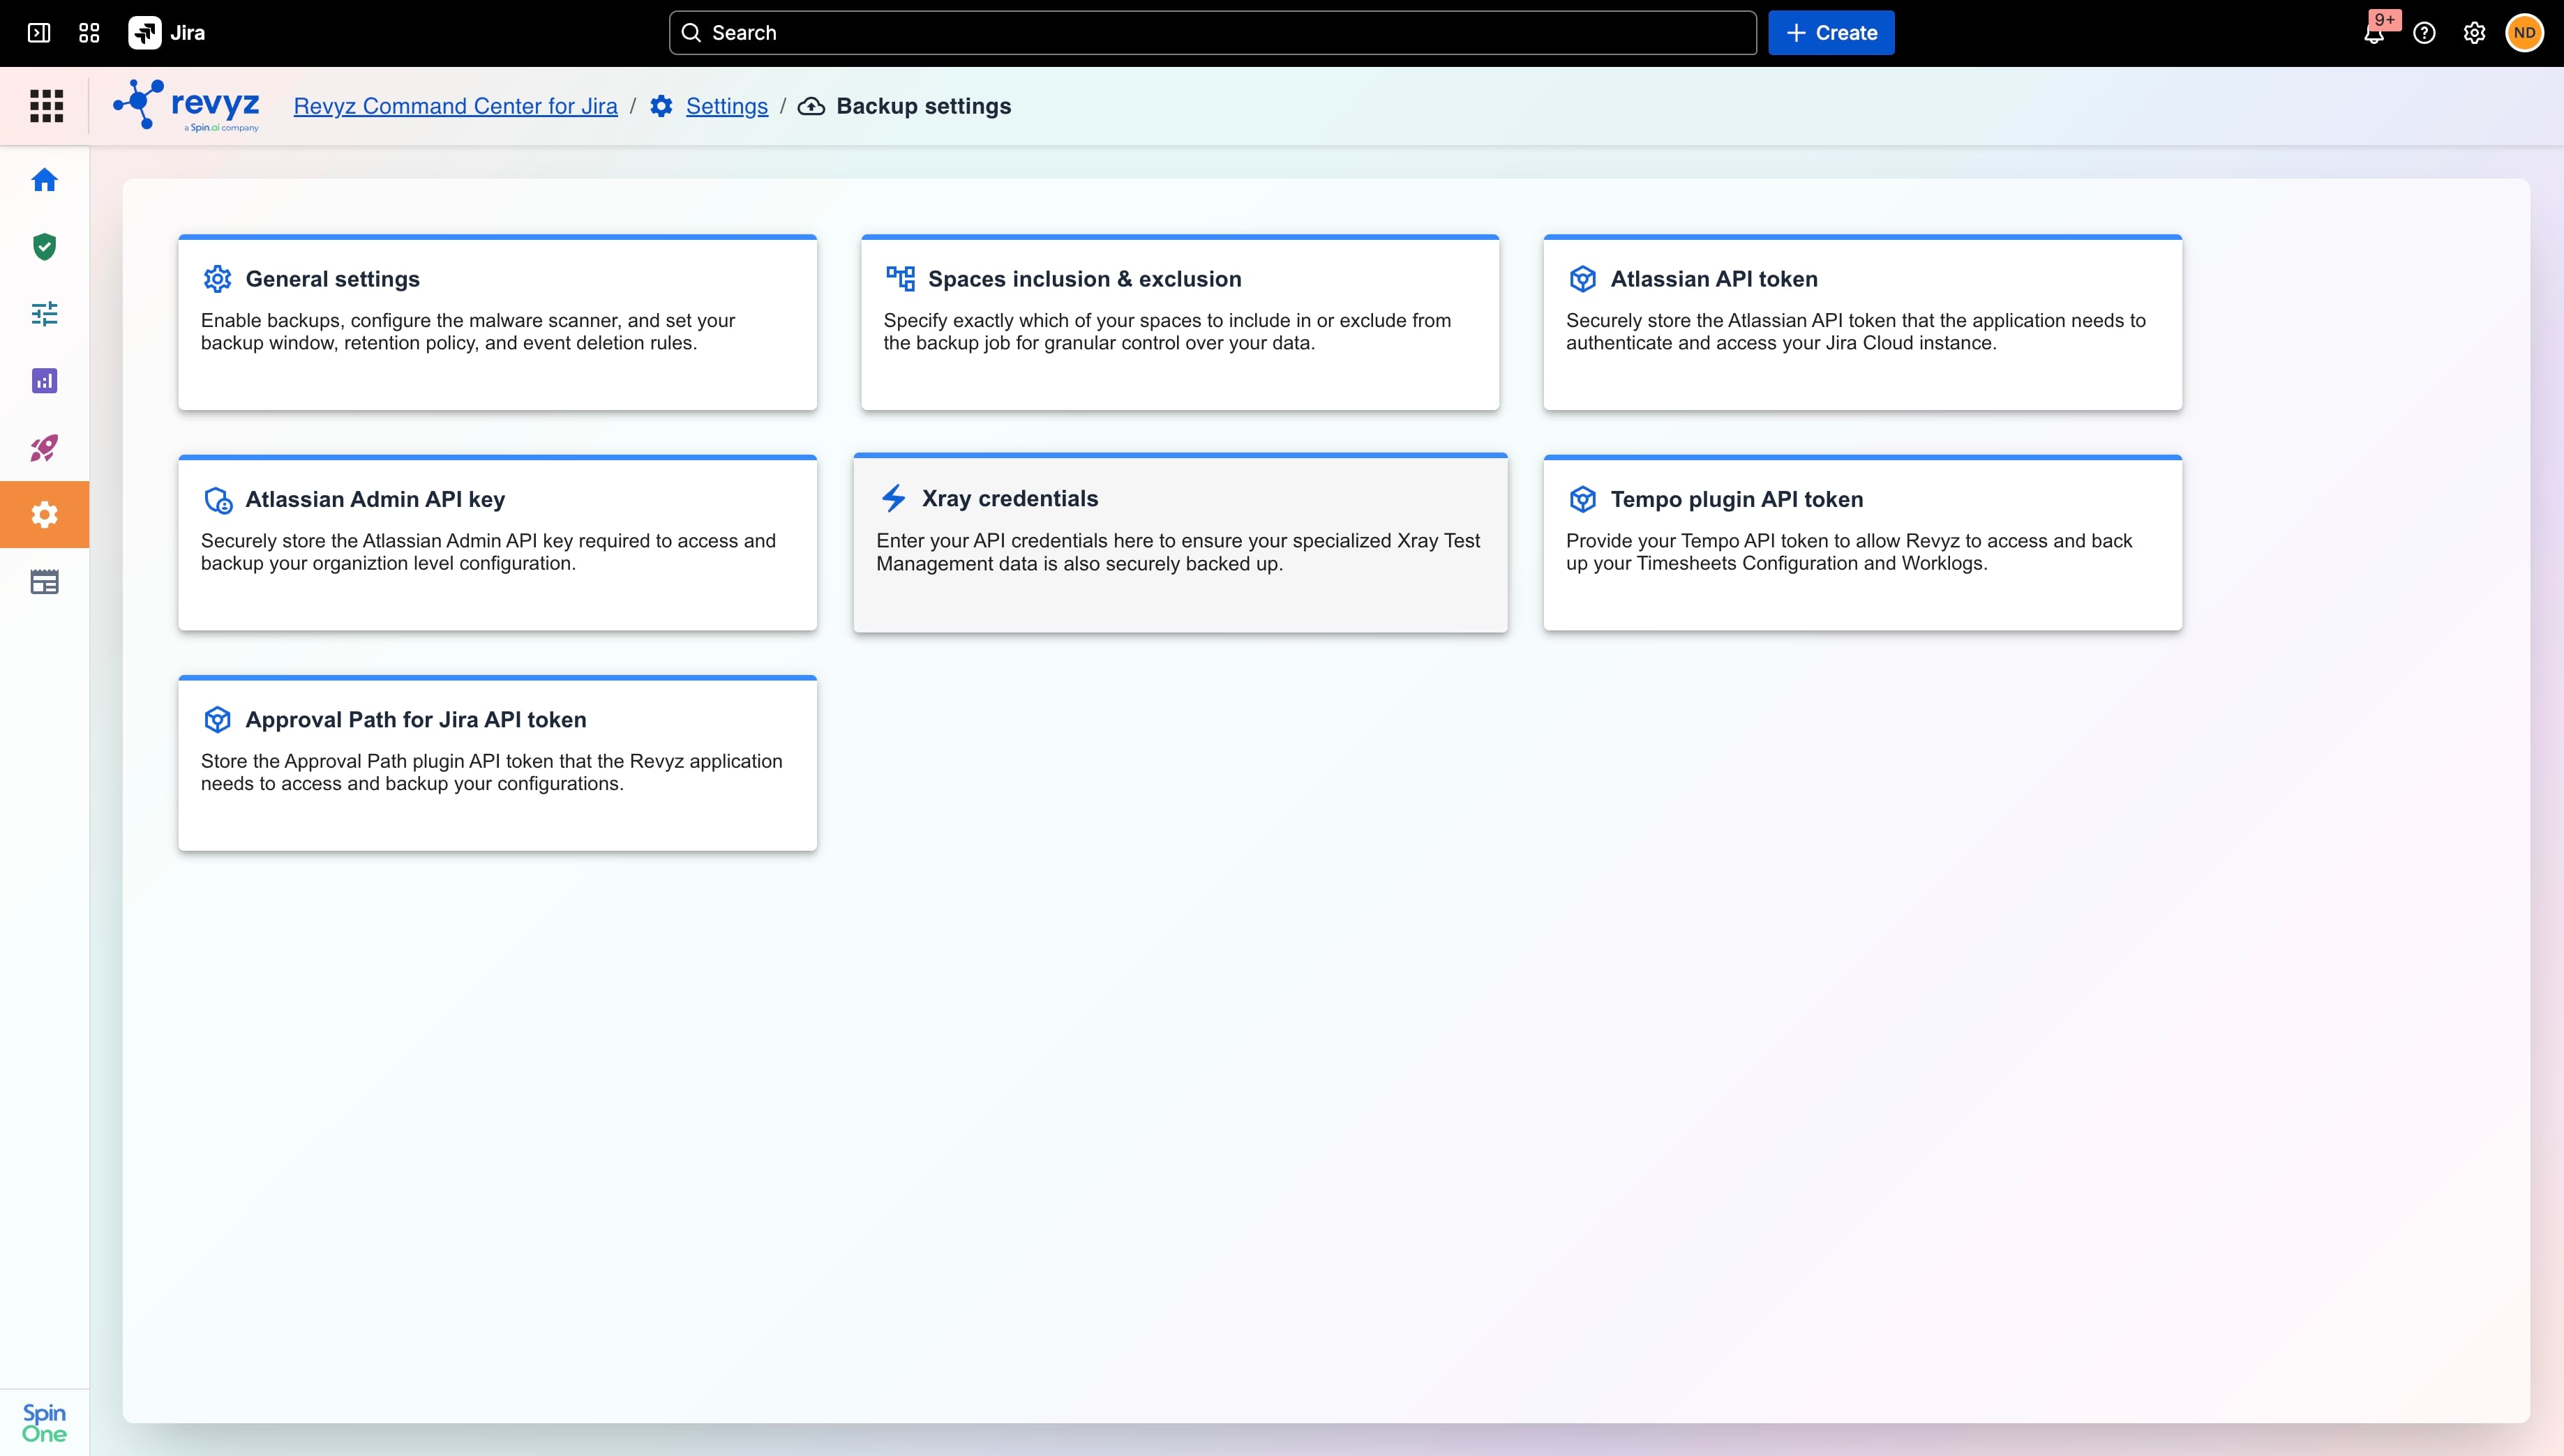Open the table layout sidebar icon
The width and height of the screenshot is (2564, 1456).
[44, 582]
